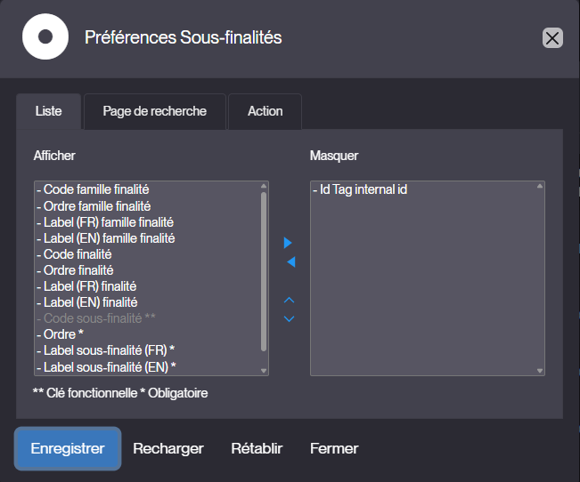Select Code famille finalité in Afficher list
The width and height of the screenshot is (580, 482).
(x=147, y=189)
